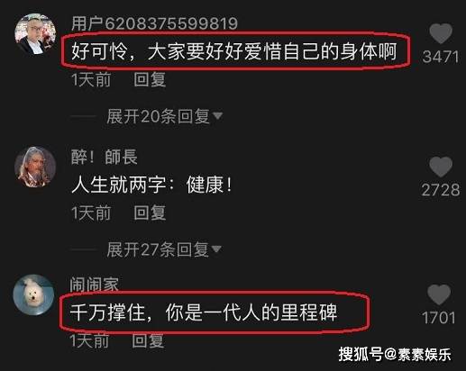Select comment text 好可怜，大家要好好爱惜自己的身体啊
The width and height of the screenshot is (466, 371).
pyautogui.click(x=234, y=51)
